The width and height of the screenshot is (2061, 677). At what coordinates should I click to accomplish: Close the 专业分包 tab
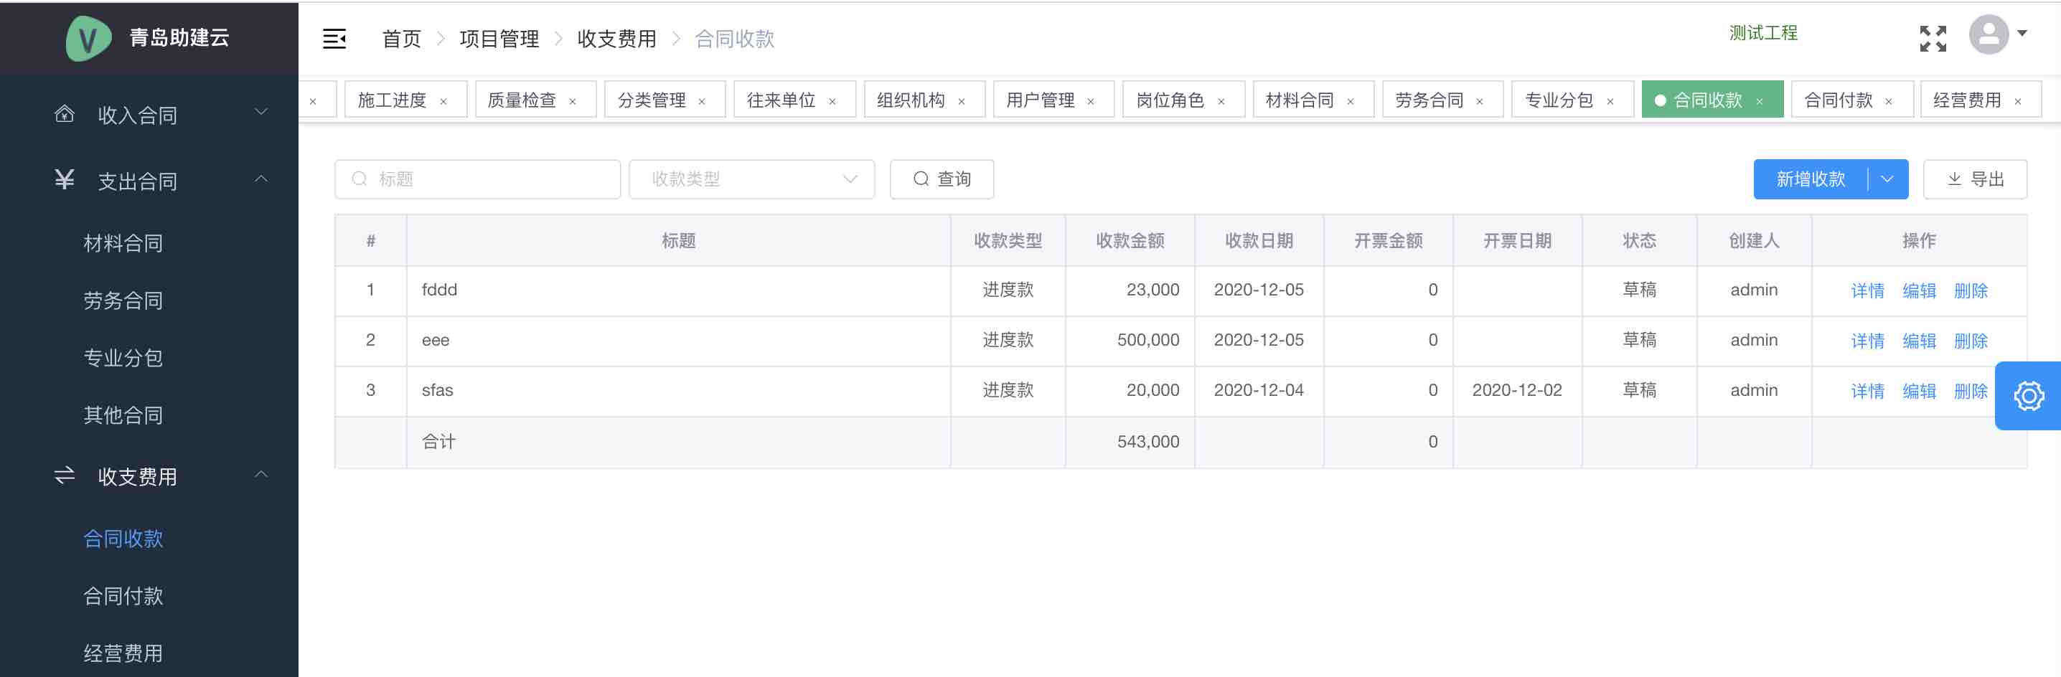(1610, 102)
